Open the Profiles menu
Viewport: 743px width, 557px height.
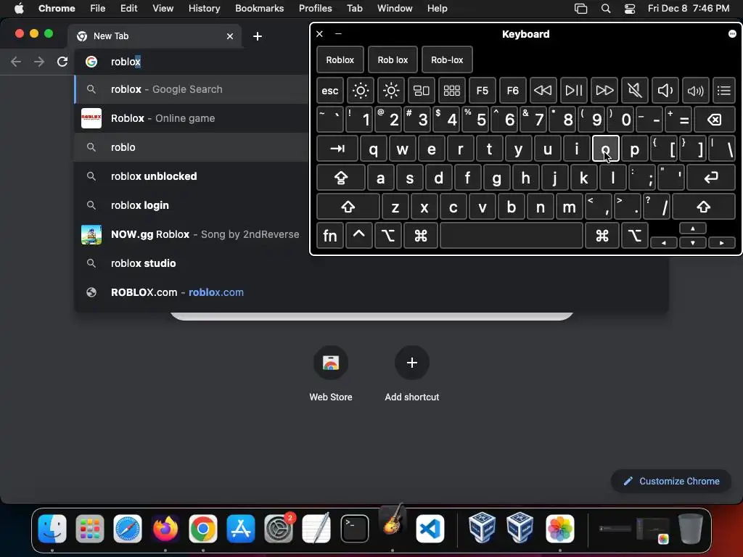315,8
